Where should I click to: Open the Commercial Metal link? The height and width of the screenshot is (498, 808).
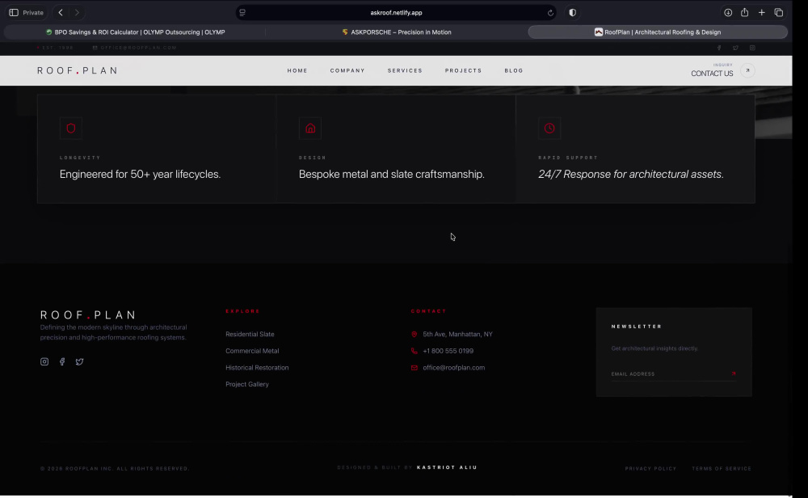tap(252, 351)
